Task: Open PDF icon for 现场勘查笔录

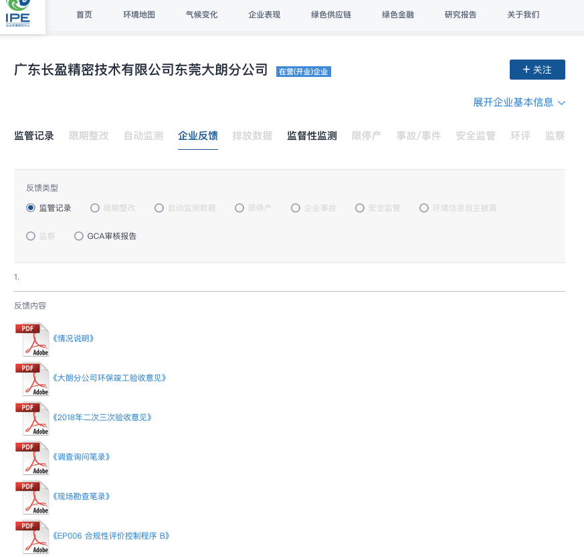Action: tap(32, 497)
